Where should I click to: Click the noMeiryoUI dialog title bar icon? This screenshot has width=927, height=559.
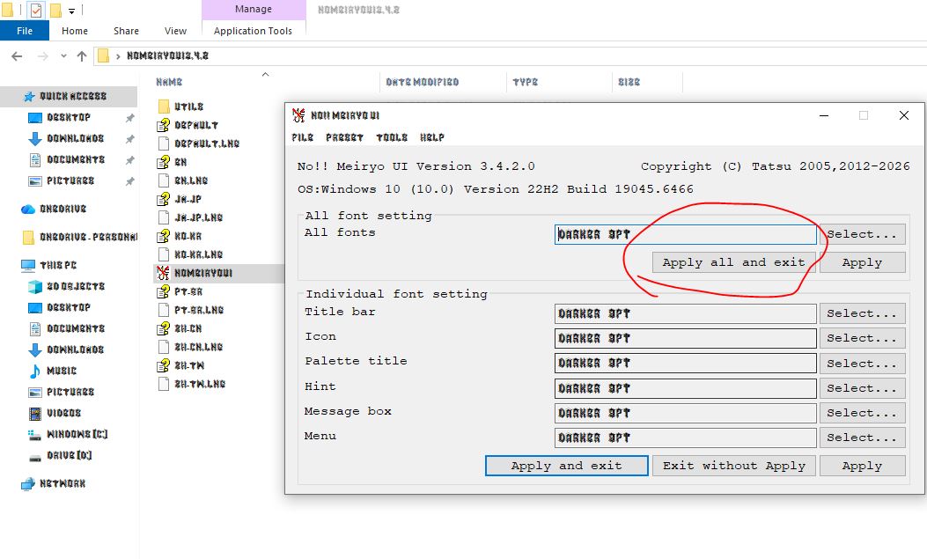click(x=298, y=115)
